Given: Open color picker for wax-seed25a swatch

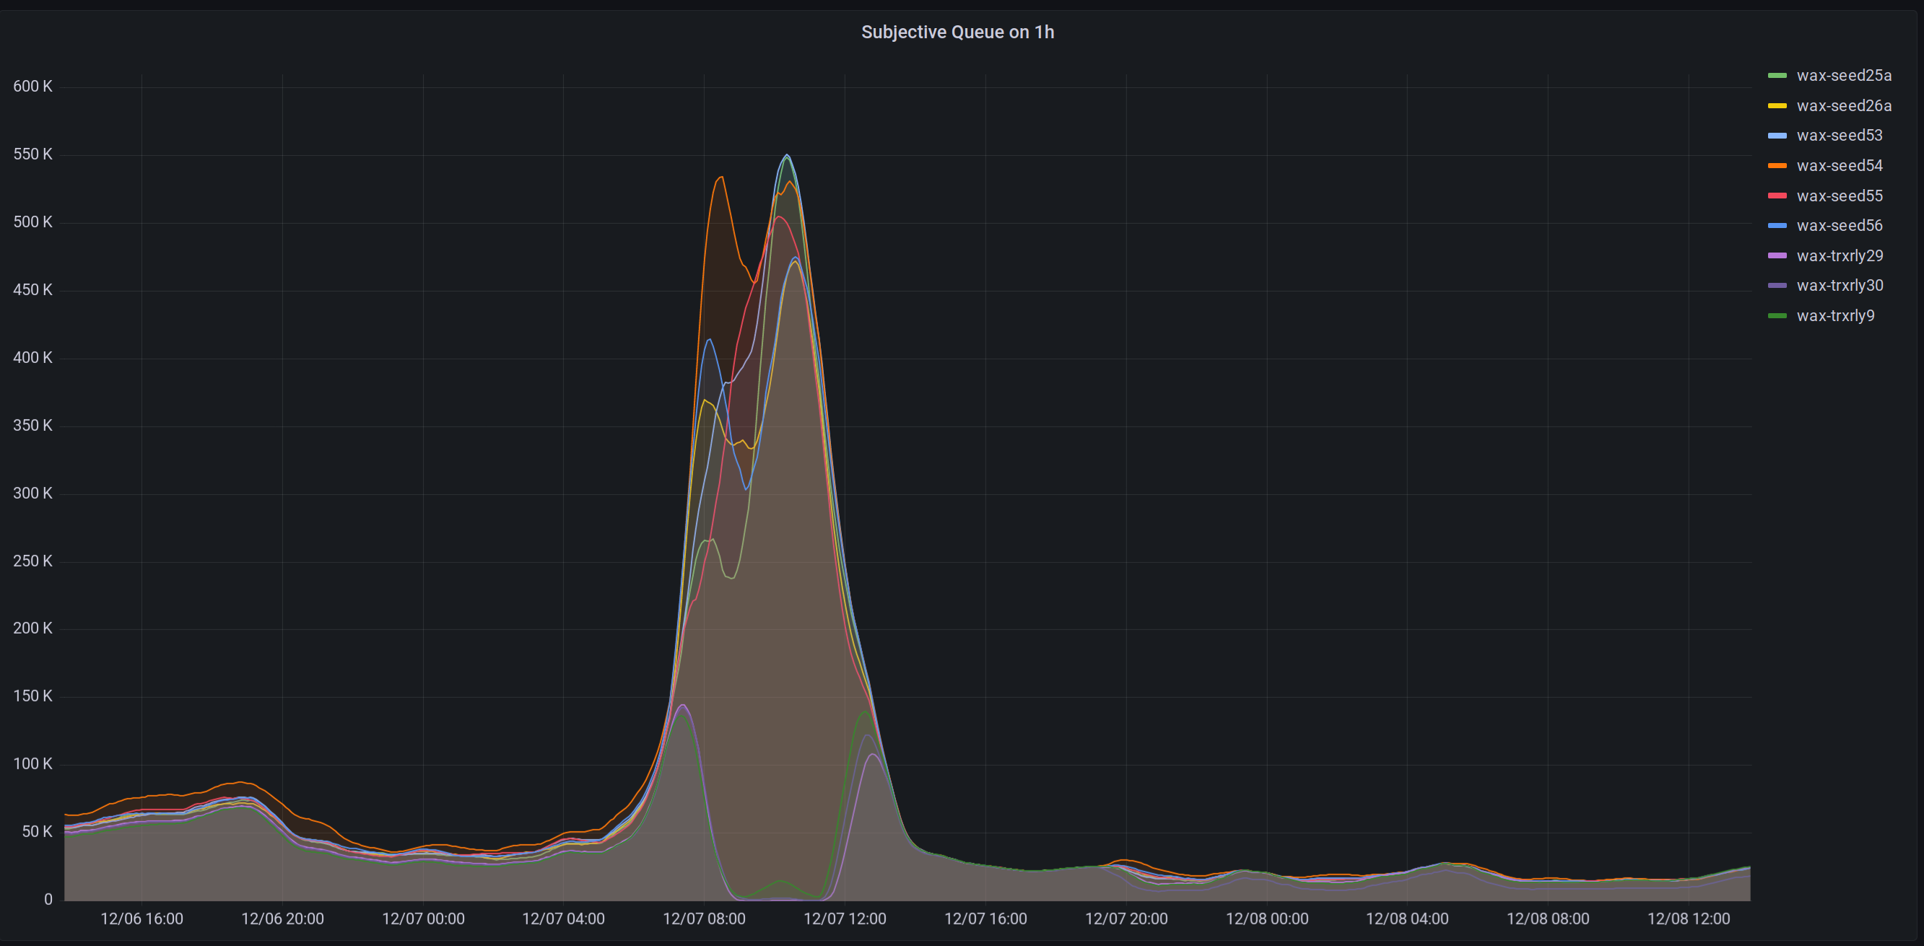Looking at the screenshot, I should tap(1777, 76).
